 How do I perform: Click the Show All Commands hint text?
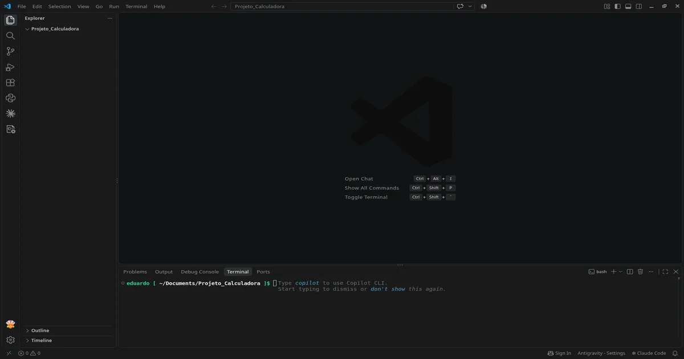[372, 188]
